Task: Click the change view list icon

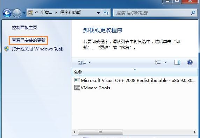Action: click(158, 62)
